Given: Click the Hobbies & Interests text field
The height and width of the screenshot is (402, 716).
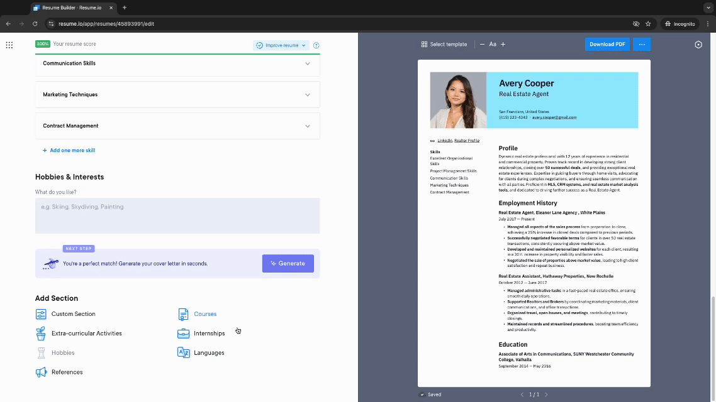Looking at the screenshot, I should click(177, 215).
